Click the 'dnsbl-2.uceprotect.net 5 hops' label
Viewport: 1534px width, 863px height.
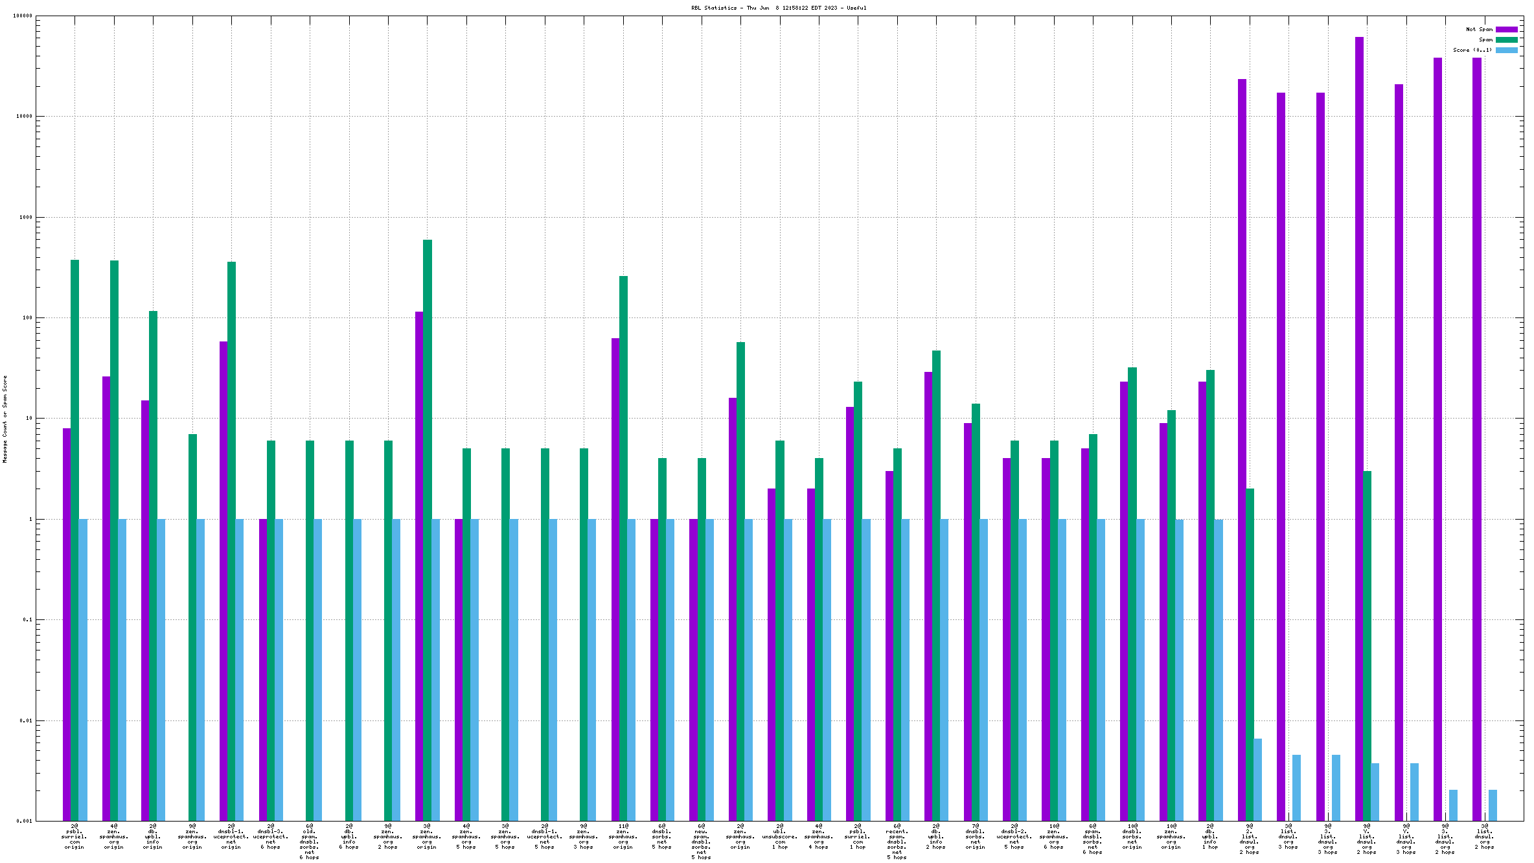click(x=1014, y=836)
